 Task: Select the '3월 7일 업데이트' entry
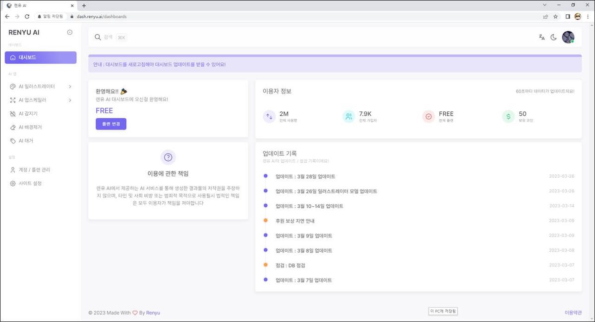[x=304, y=280]
